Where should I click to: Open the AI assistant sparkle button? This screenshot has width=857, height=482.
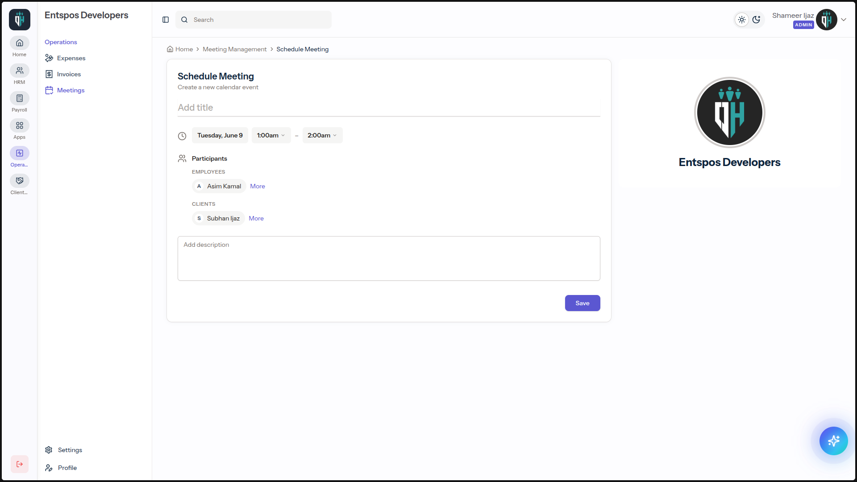(x=834, y=441)
